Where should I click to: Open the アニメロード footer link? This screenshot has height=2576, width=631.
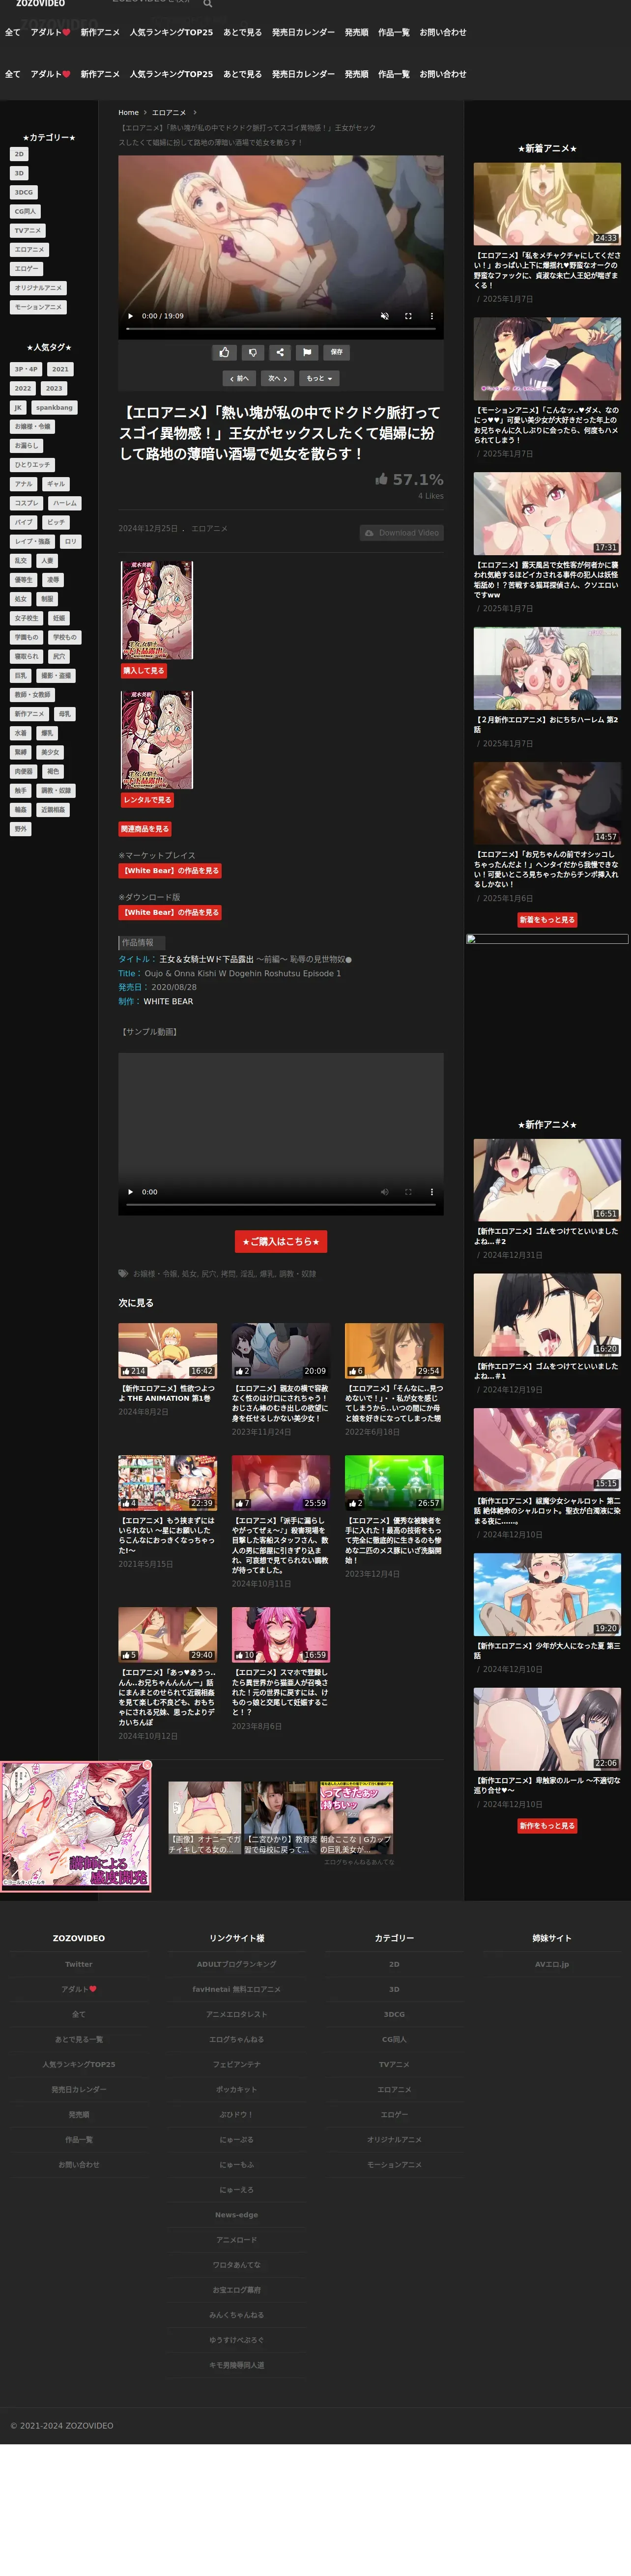[x=236, y=2240]
